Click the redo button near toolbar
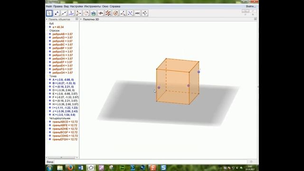The width and height of the screenshot is (304, 171). [x=253, y=11]
